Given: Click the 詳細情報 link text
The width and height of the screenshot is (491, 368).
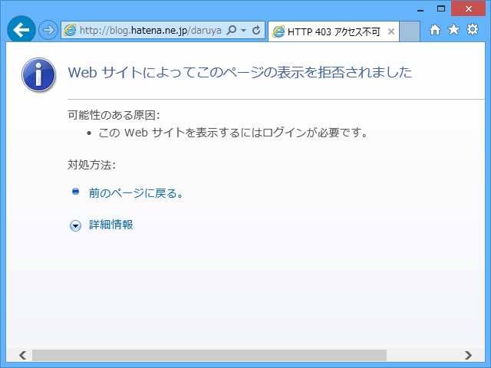Looking at the screenshot, I should (x=110, y=225).
